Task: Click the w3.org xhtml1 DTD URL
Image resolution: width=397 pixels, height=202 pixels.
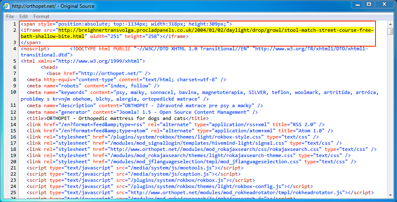Action: tap(310, 48)
